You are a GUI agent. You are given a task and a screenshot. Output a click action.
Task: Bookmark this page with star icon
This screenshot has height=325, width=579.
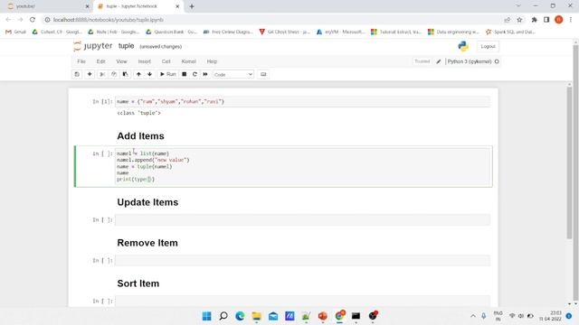tap(519, 20)
